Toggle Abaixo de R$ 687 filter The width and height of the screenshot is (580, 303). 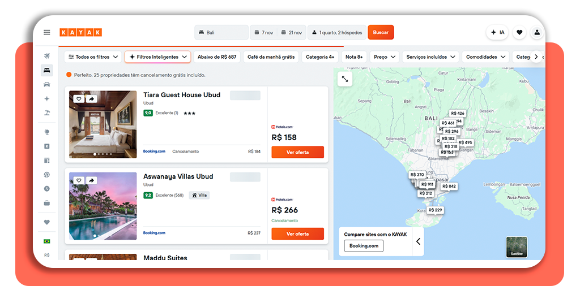[x=217, y=57]
